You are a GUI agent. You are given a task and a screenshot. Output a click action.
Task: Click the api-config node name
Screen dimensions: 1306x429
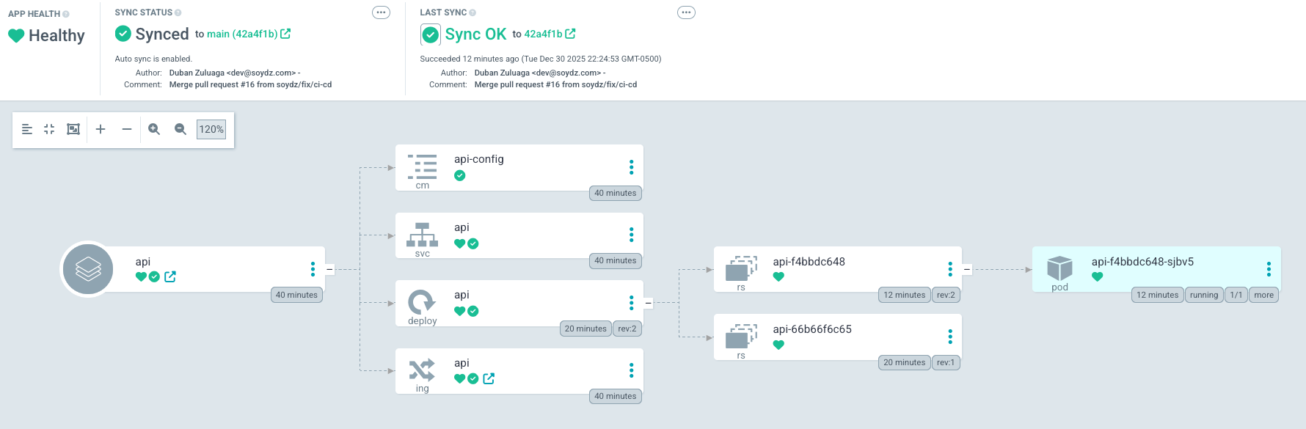[479, 159]
